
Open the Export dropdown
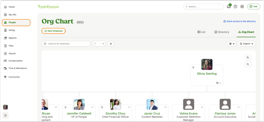tap(247, 44)
